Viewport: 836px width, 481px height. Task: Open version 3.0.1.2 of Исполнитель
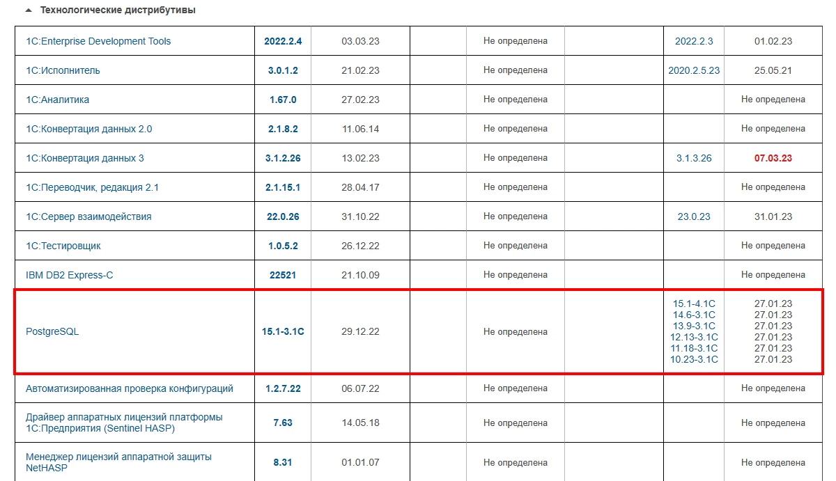tap(283, 70)
